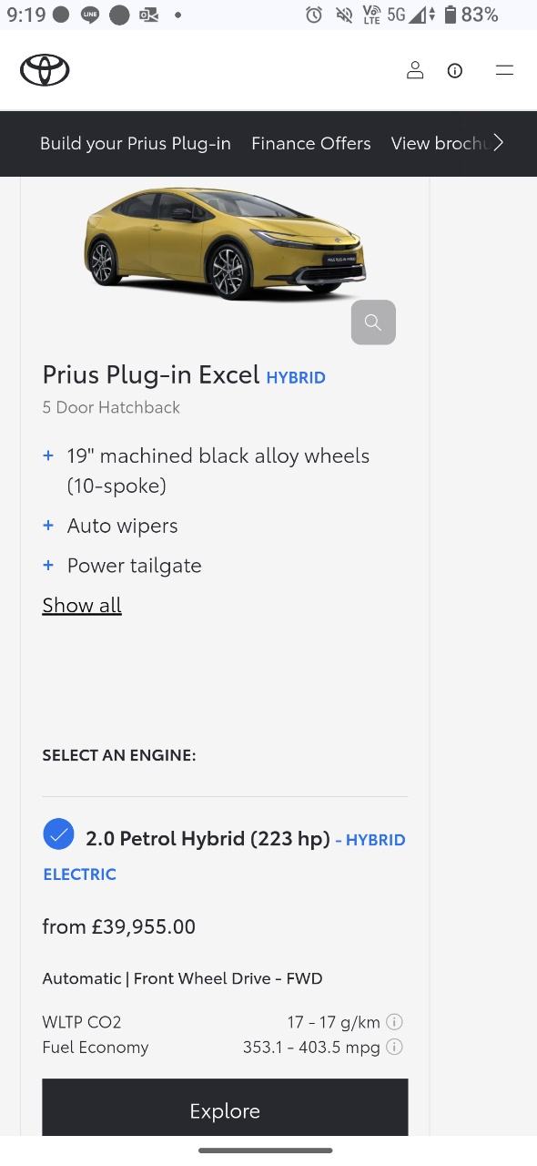Viewport: 537px width, 1166px height.
Task: Tap the information circle icon in header
Action: (x=455, y=70)
